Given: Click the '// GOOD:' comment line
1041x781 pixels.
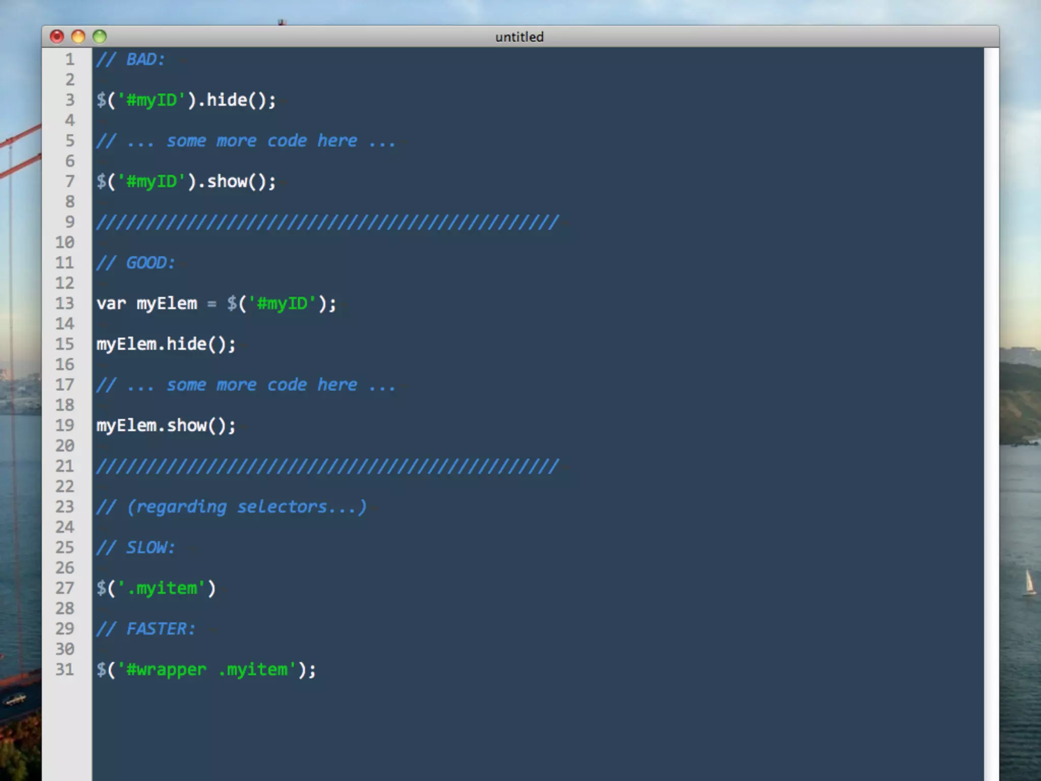Looking at the screenshot, I should pos(136,263).
